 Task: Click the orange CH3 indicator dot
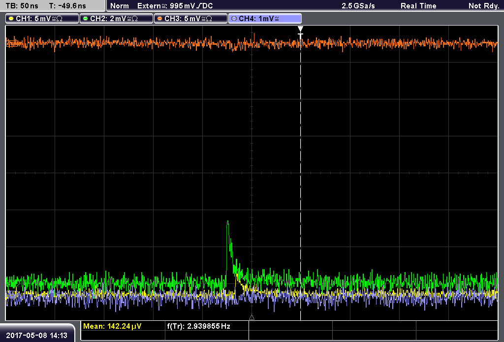coord(160,19)
